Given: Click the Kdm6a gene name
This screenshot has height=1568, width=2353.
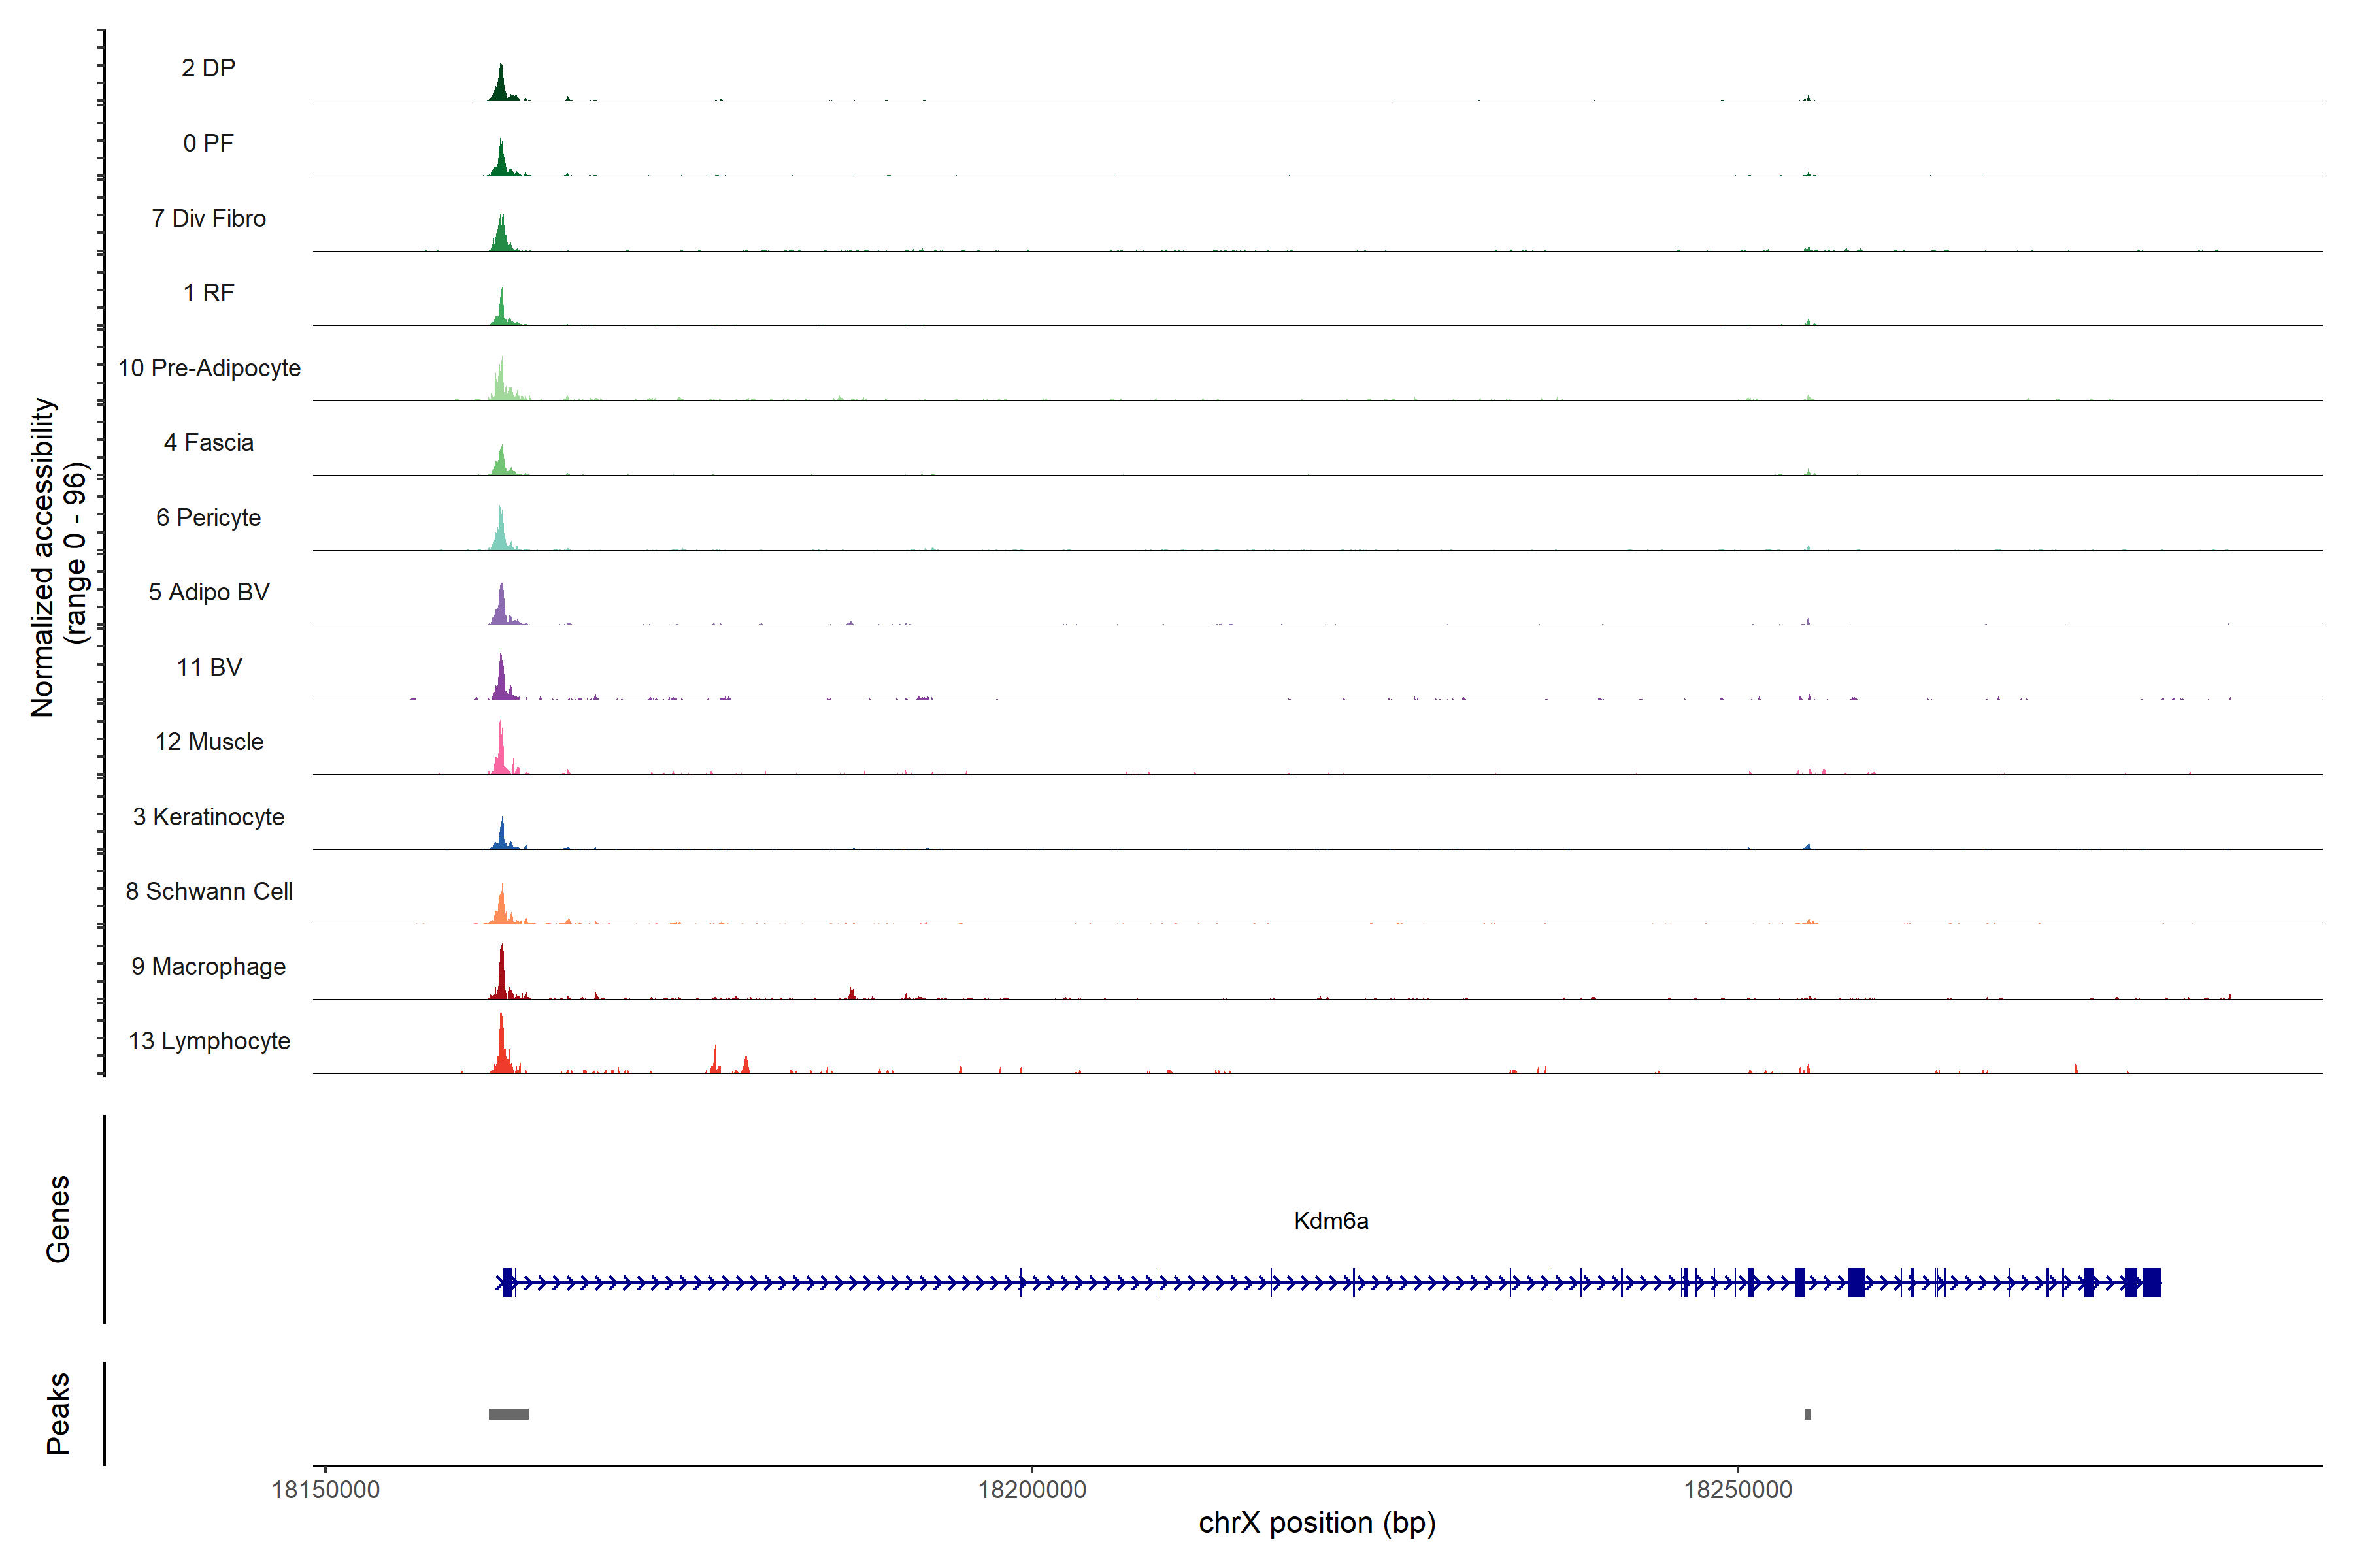Looking at the screenshot, I should [x=1331, y=1221].
